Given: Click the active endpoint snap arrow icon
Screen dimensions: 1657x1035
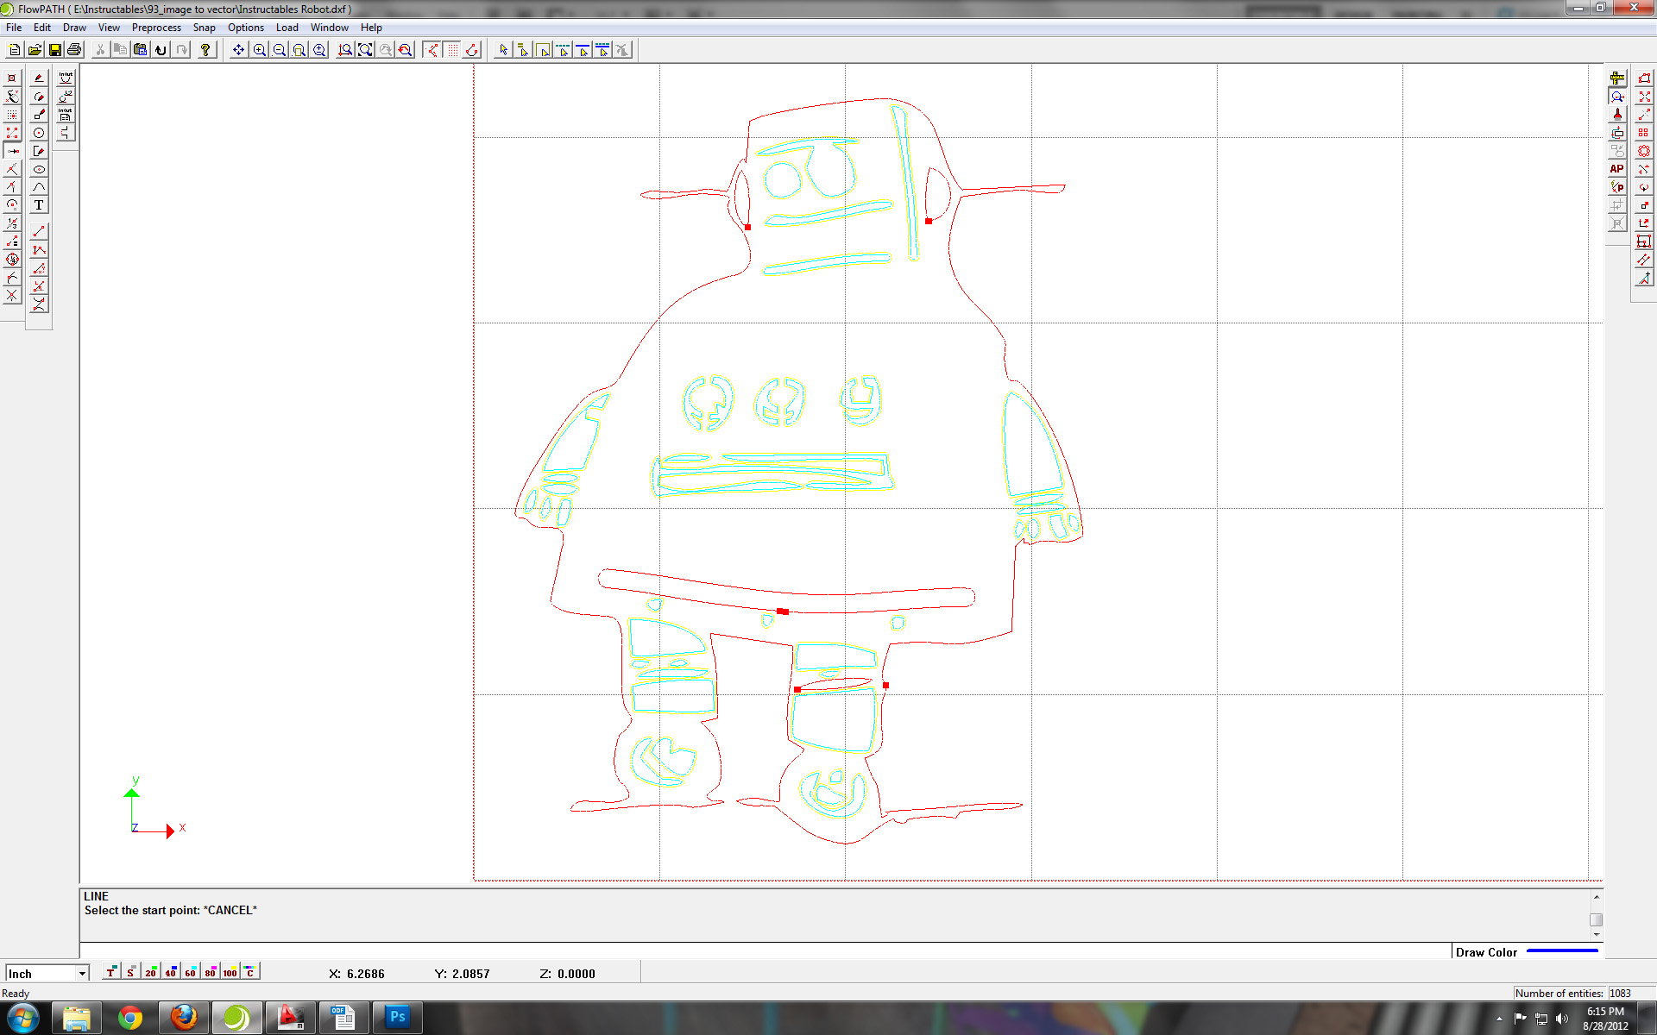Looking at the screenshot, I should pyautogui.click(x=12, y=151).
